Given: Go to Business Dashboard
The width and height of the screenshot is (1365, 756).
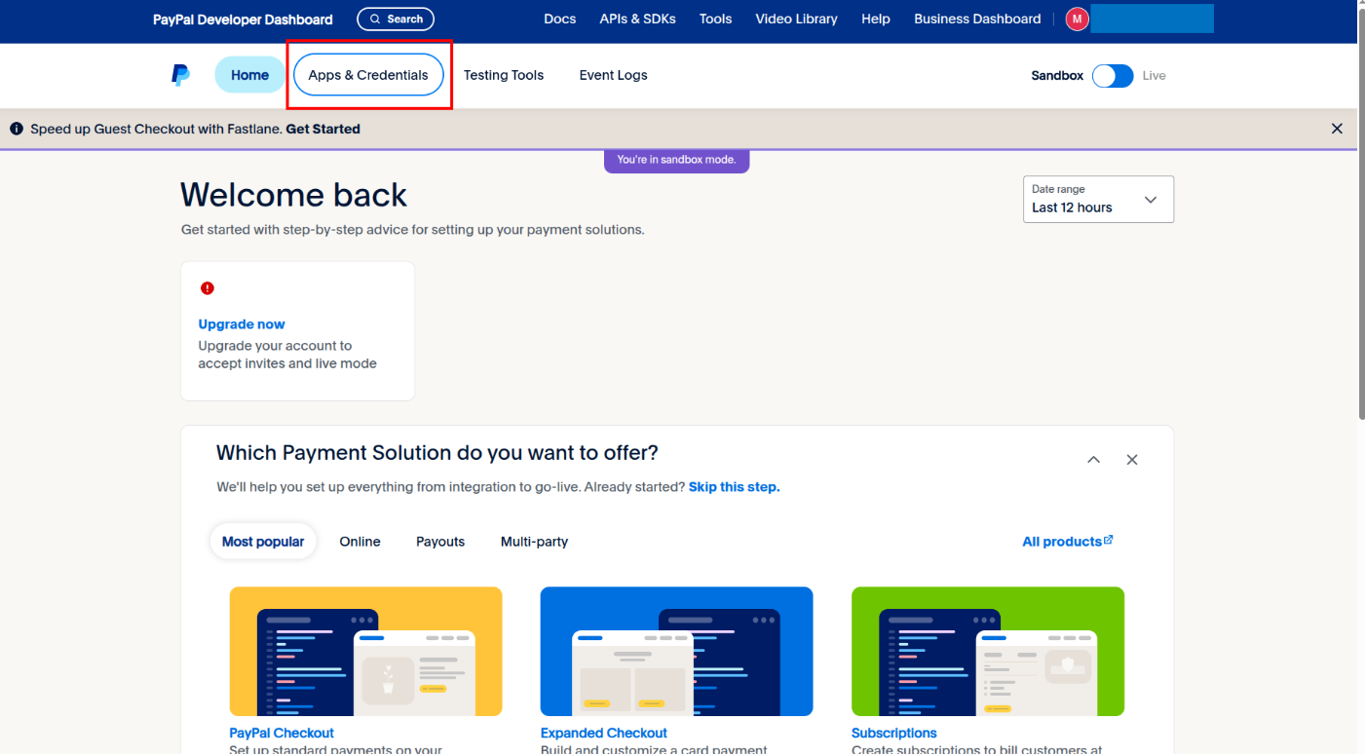Looking at the screenshot, I should point(977,19).
